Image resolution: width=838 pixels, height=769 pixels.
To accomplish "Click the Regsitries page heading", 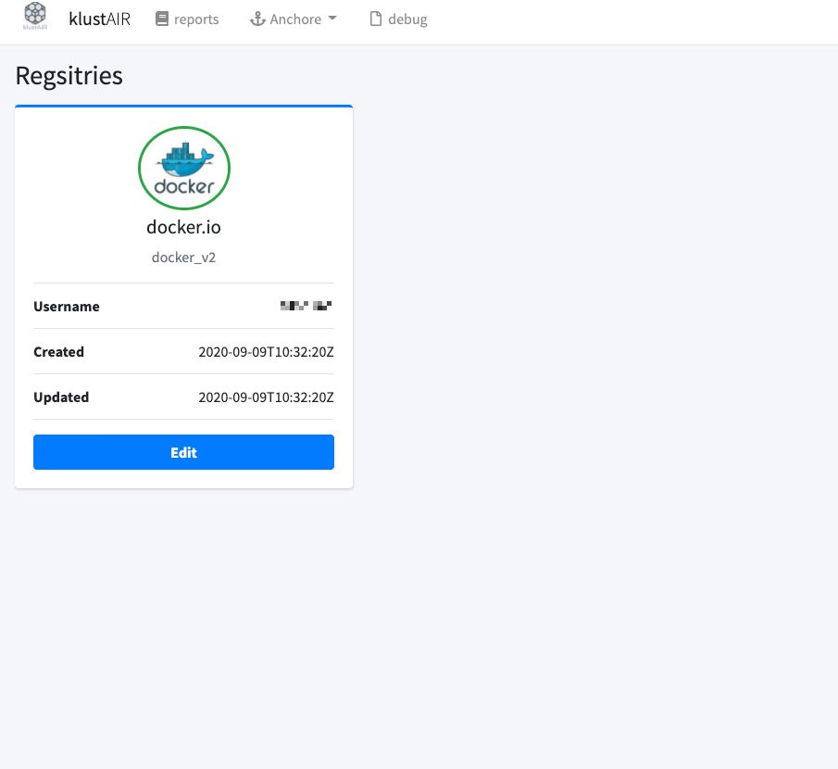I will coord(69,75).
